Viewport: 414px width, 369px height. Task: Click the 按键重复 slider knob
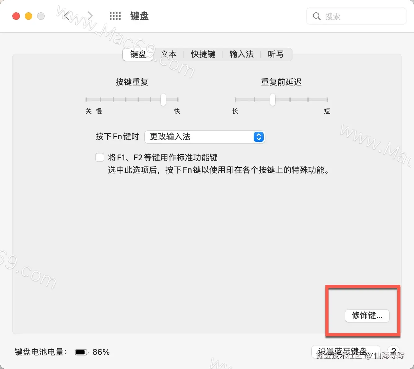click(x=163, y=100)
